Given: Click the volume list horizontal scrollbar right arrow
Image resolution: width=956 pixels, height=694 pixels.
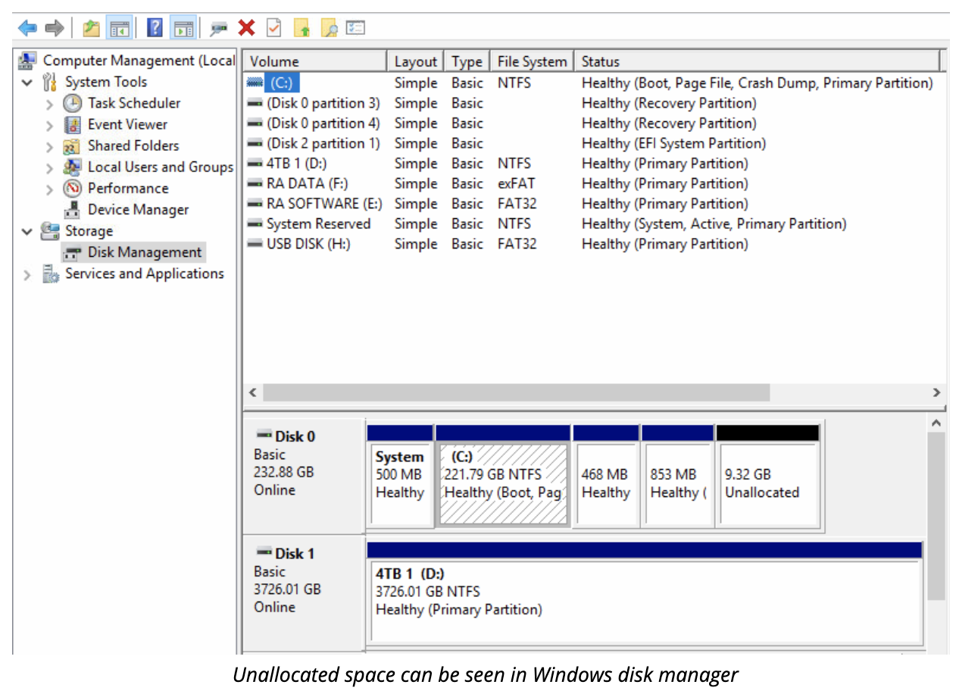Looking at the screenshot, I should [x=936, y=393].
